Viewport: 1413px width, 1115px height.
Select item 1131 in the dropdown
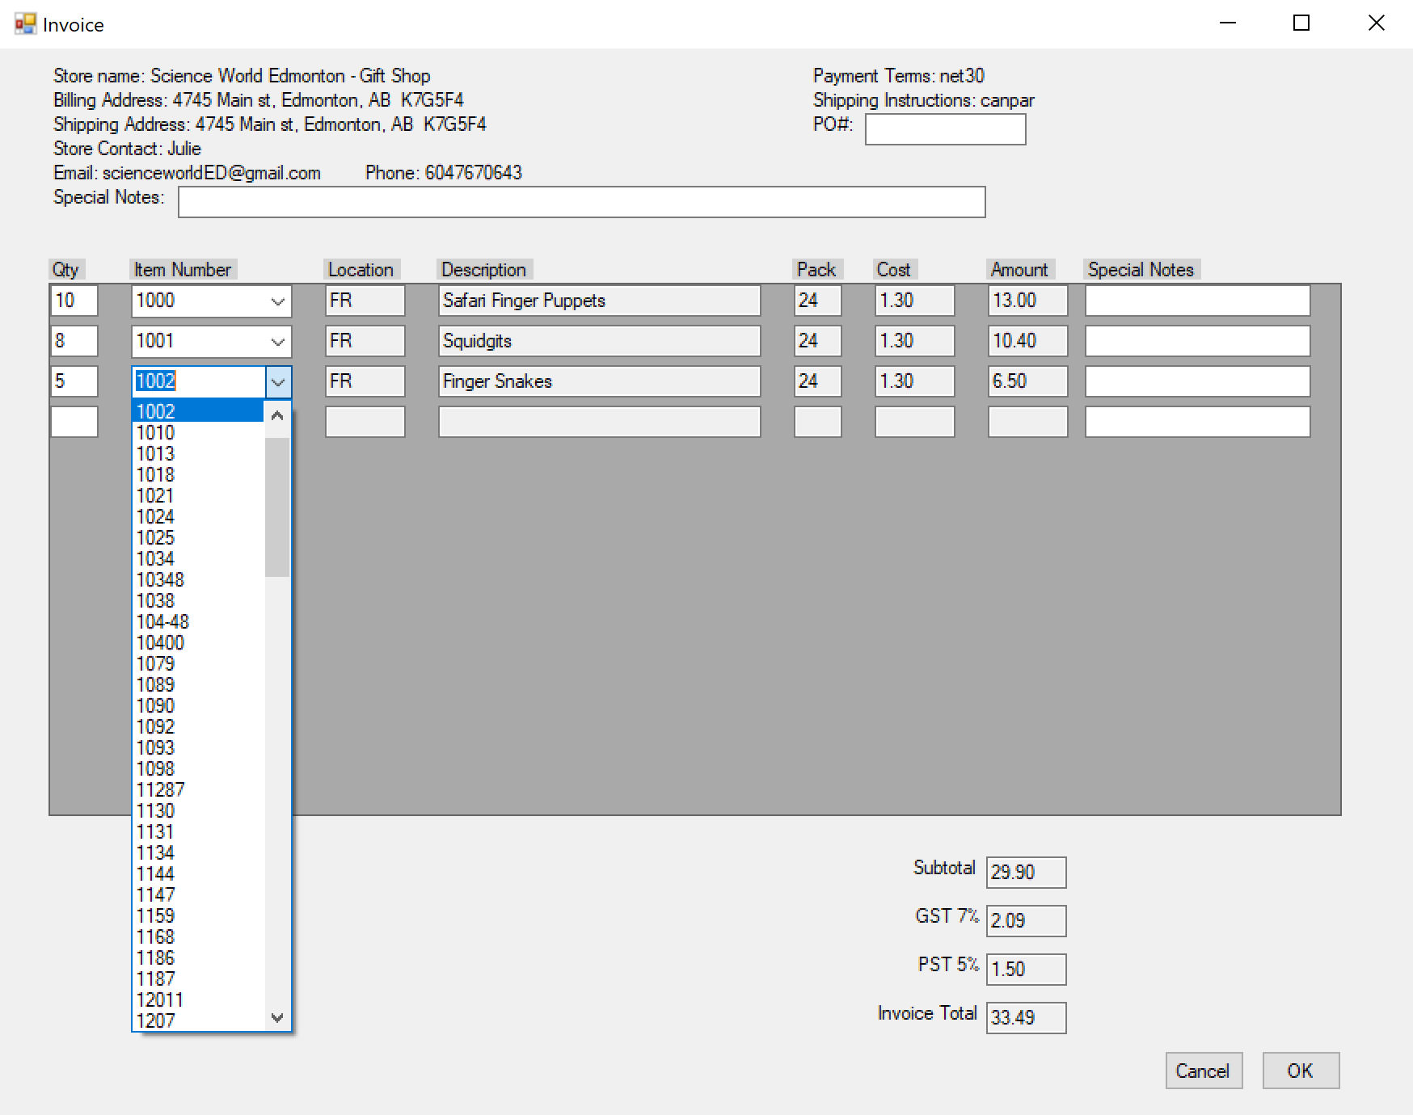tap(198, 831)
